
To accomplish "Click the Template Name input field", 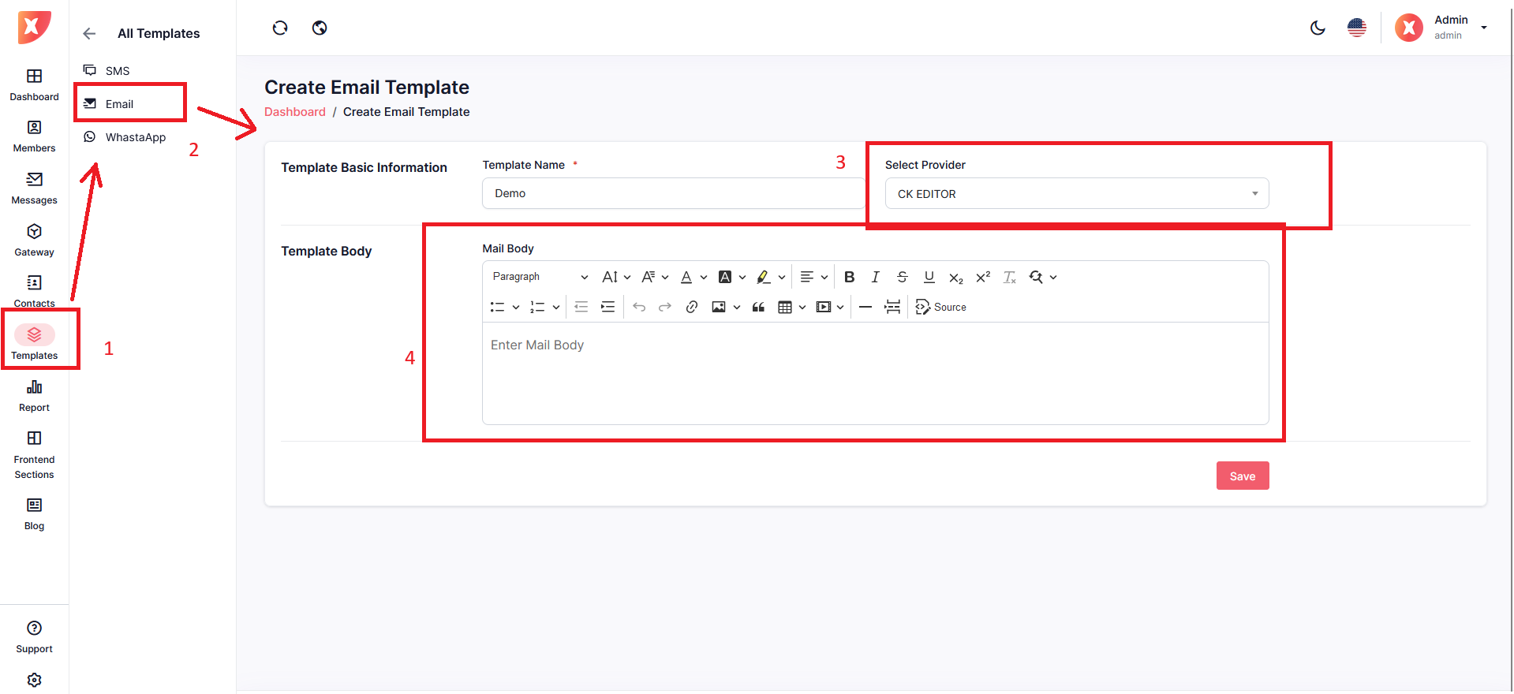I will (673, 193).
